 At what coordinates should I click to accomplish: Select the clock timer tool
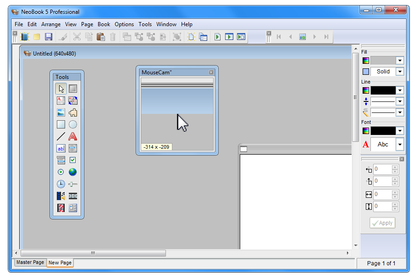pos(61,184)
